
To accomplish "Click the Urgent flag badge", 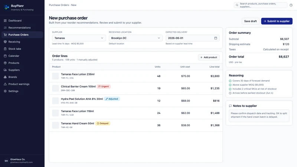I will coord(104,86).
